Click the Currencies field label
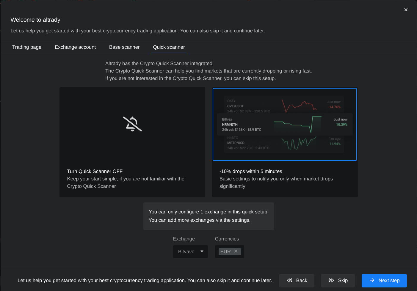The height and width of the screenshot is (291, 417). (227, 239)
